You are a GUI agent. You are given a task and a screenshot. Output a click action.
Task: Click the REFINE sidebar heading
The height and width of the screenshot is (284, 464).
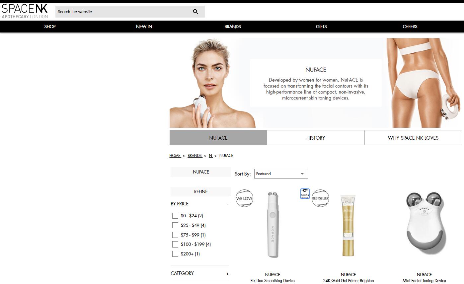[201, 191]
